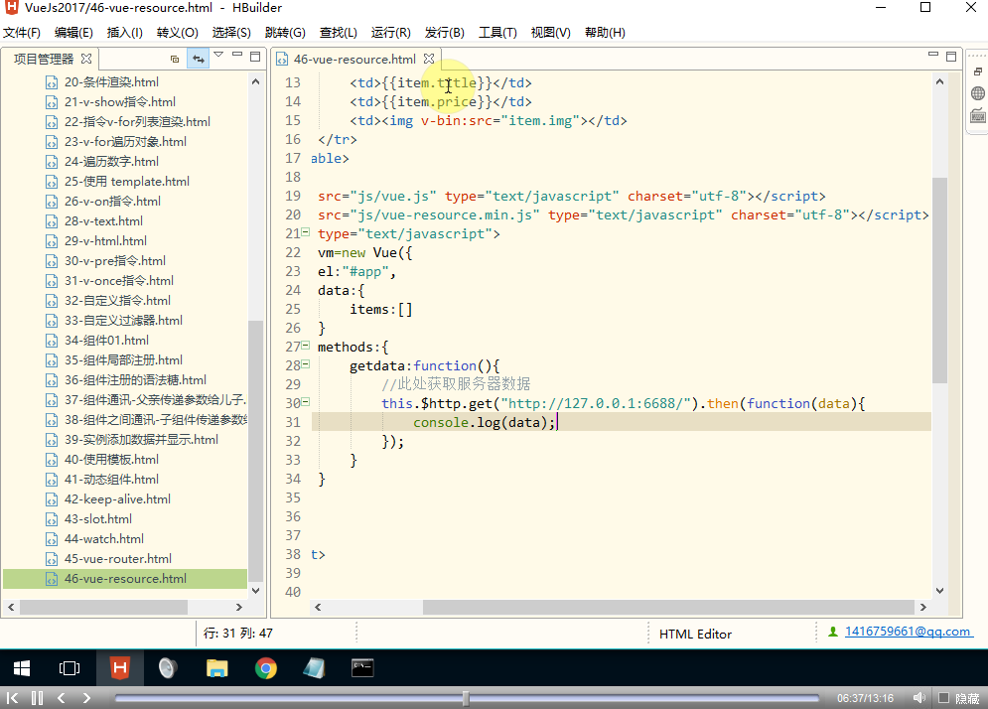Toggle link-with-editor in the project manager

(x=199, y=59)
